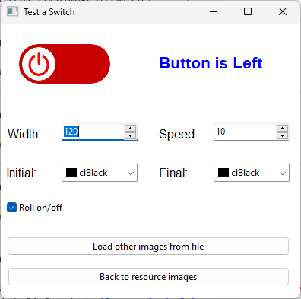Image resolution: width=301 pixels, height=299 pixels.
Task: Click the Speed: label
Action: pyautogui.click(x=178, y=134)
